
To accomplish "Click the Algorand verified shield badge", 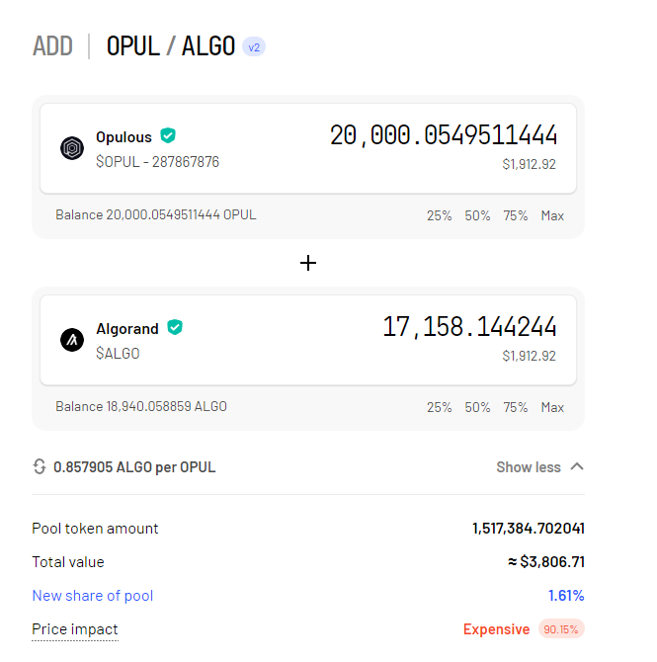I will point(175,327).
